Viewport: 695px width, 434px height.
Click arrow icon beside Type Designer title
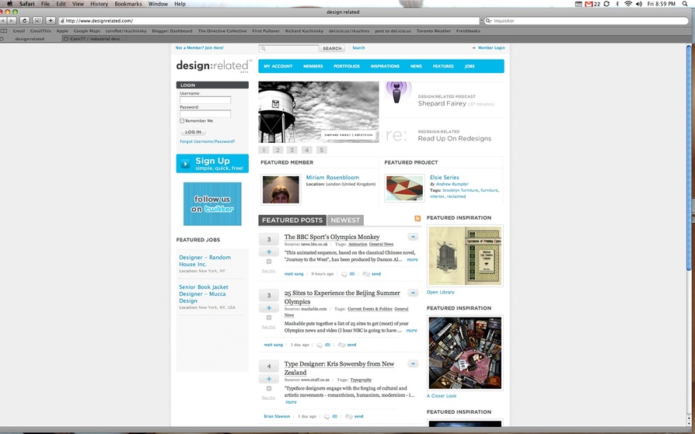(413, 363)
